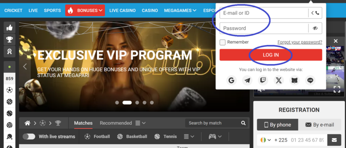Toggle password visibility eye icon
Screen dimensions: 346x148
(315, 28)
